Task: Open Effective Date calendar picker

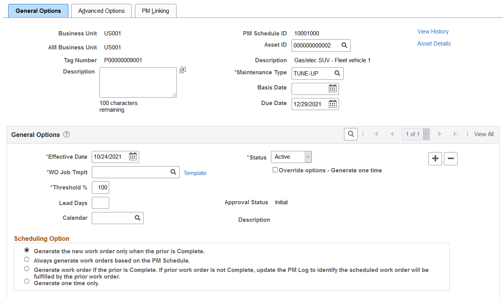Action: (x=133, y=156)
